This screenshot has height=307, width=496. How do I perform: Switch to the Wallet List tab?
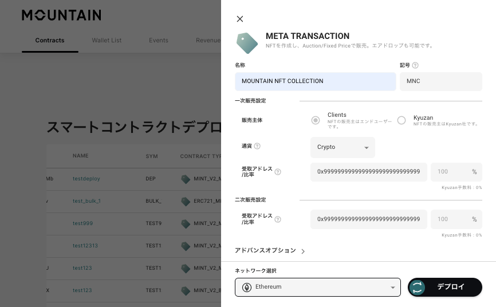pos(107,41)
